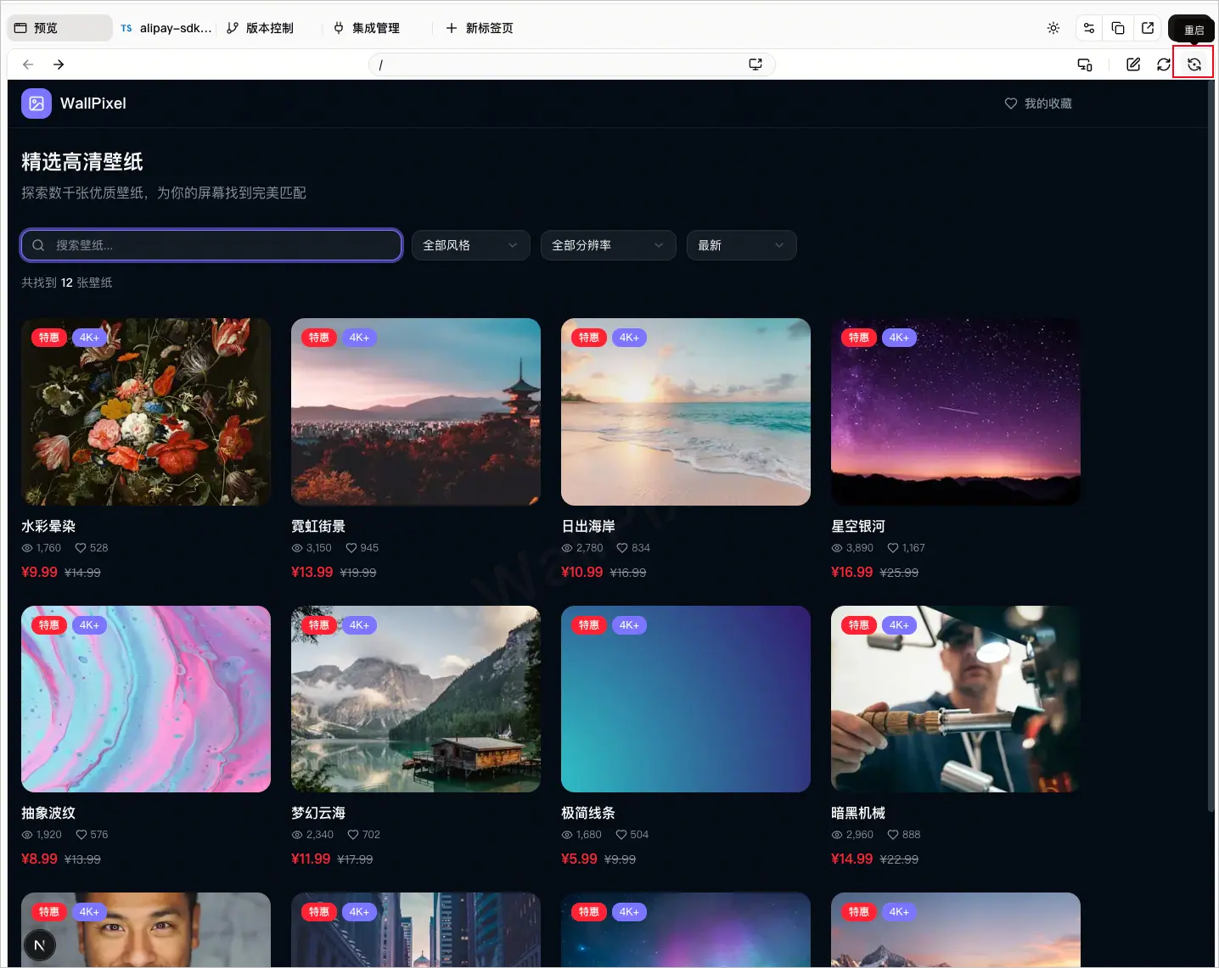Viewport: 1219px width, 968px height.
Task: Click the 霓虹街景 wallpaper title
Action: tap(318, 526)
